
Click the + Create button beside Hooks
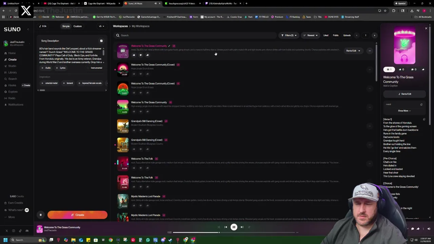(x=26, y=85)
